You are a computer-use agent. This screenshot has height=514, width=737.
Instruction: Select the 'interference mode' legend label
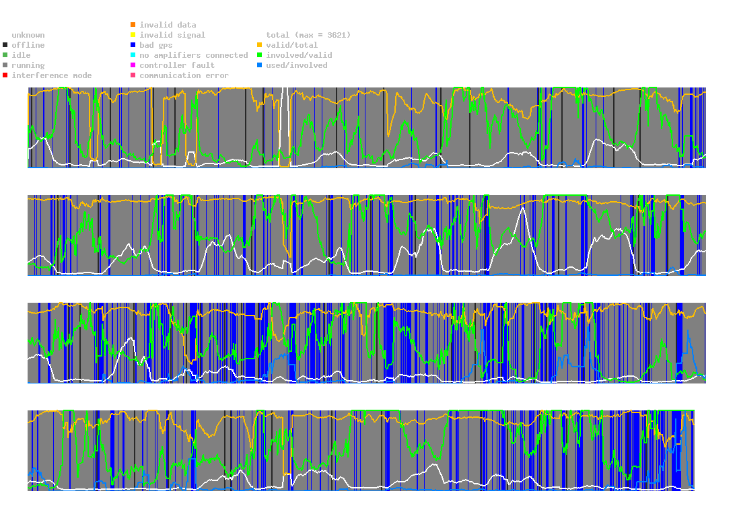coord(52,75)
